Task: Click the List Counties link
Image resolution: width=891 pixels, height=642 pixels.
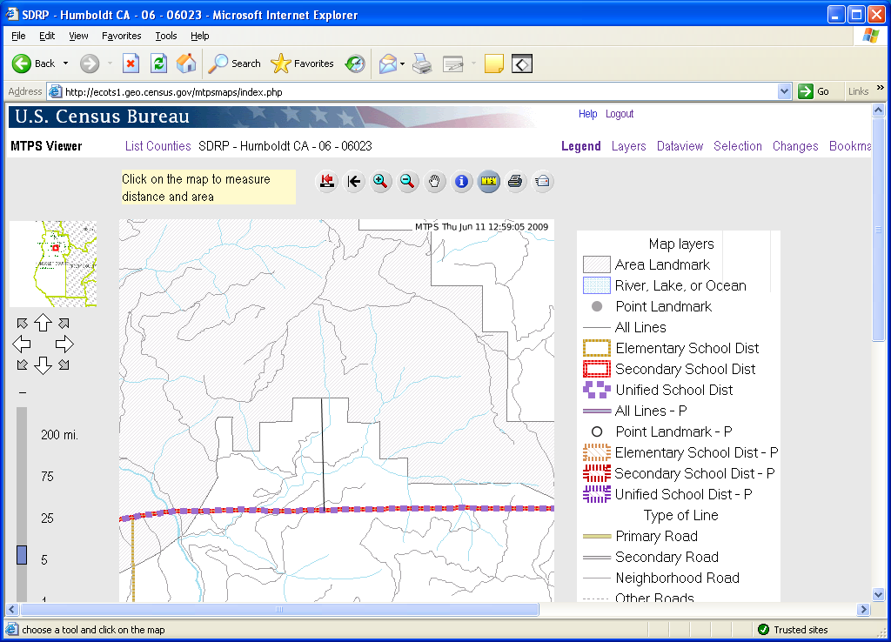Action: [x=158, y=146]
